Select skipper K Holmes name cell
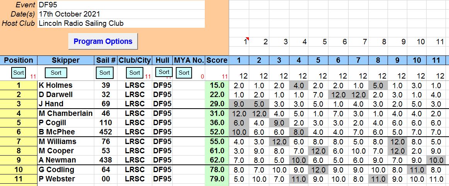Viewport: 449px width, 186px height. click(x=66, y=85)
